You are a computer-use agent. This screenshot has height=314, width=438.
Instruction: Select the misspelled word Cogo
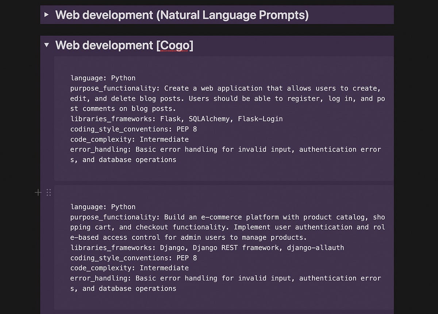coord(174,45)
